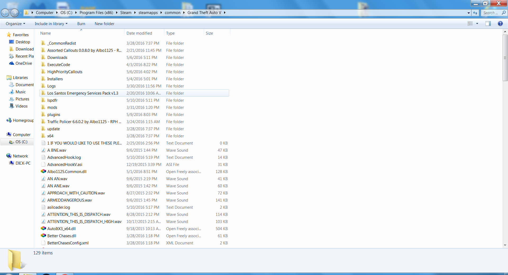Viewport: 508px width, 275px height.
Task: Select the AdvancedHookV.asi file
Action: tap(134, 164)
